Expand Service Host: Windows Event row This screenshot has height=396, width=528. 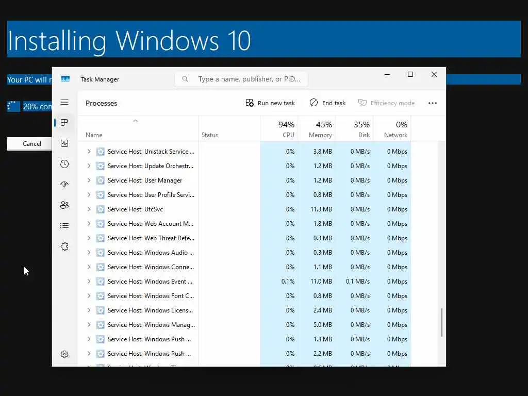coord(89,282)
